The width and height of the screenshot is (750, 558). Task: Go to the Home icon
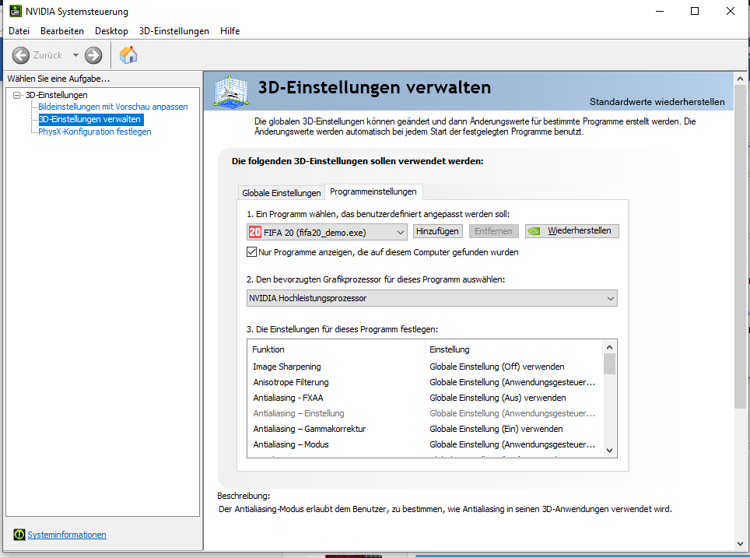(x=128, y=55)
